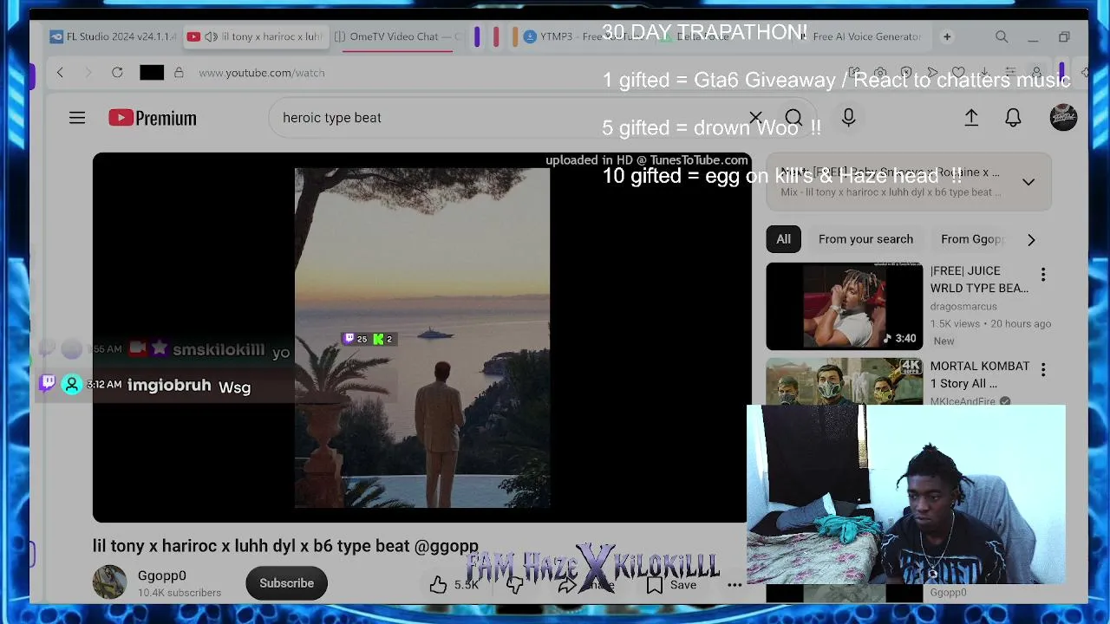
Task: Reload the YouTube page
Action: [117, 73]
